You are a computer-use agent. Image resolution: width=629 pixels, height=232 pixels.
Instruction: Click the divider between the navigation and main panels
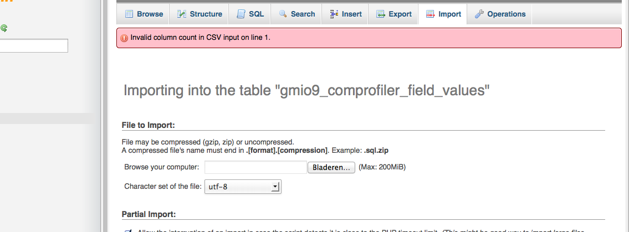(105, 116)
